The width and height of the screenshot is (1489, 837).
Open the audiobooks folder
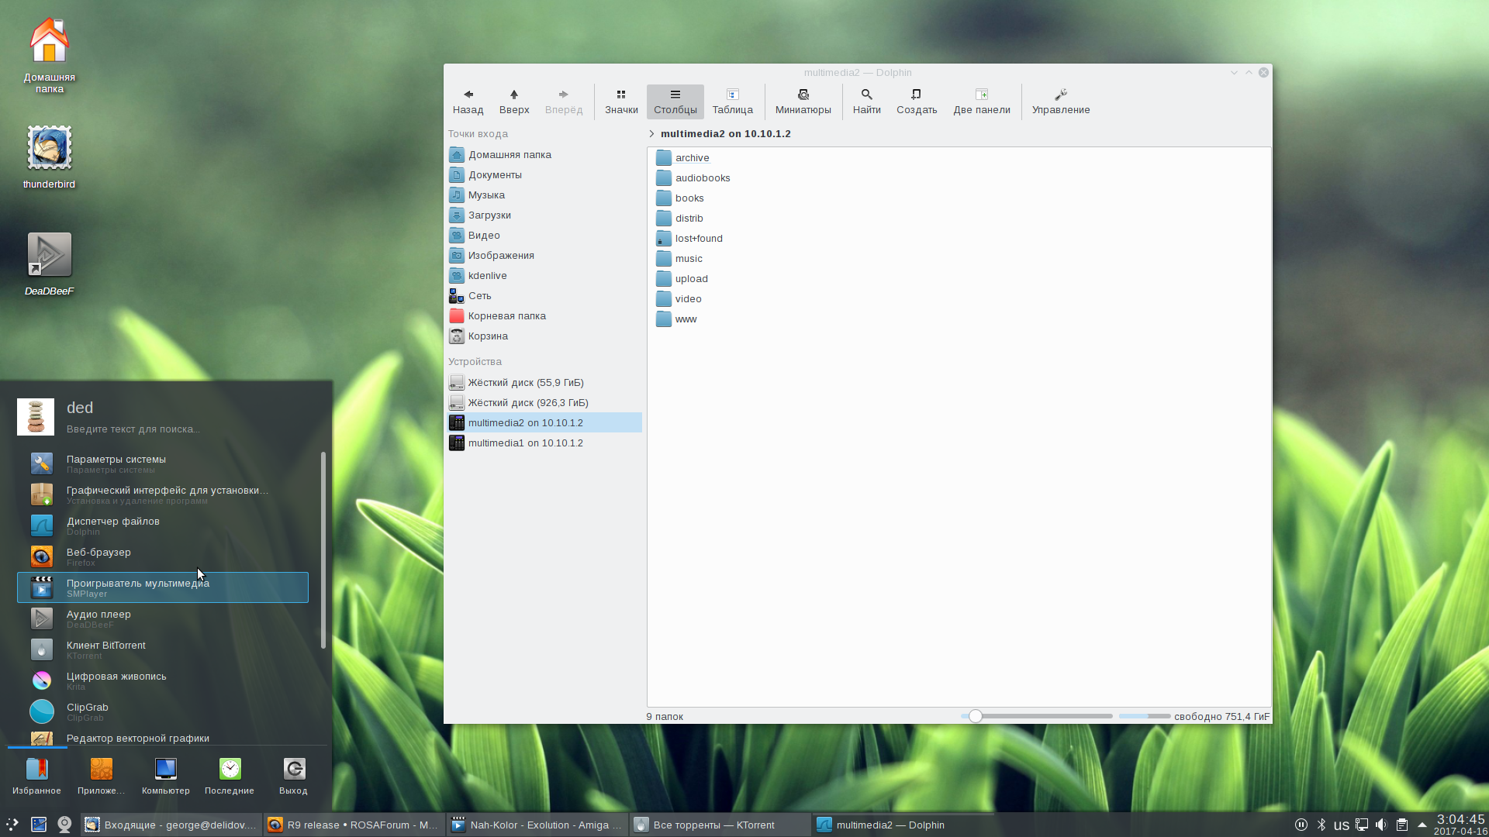[702, 178]
